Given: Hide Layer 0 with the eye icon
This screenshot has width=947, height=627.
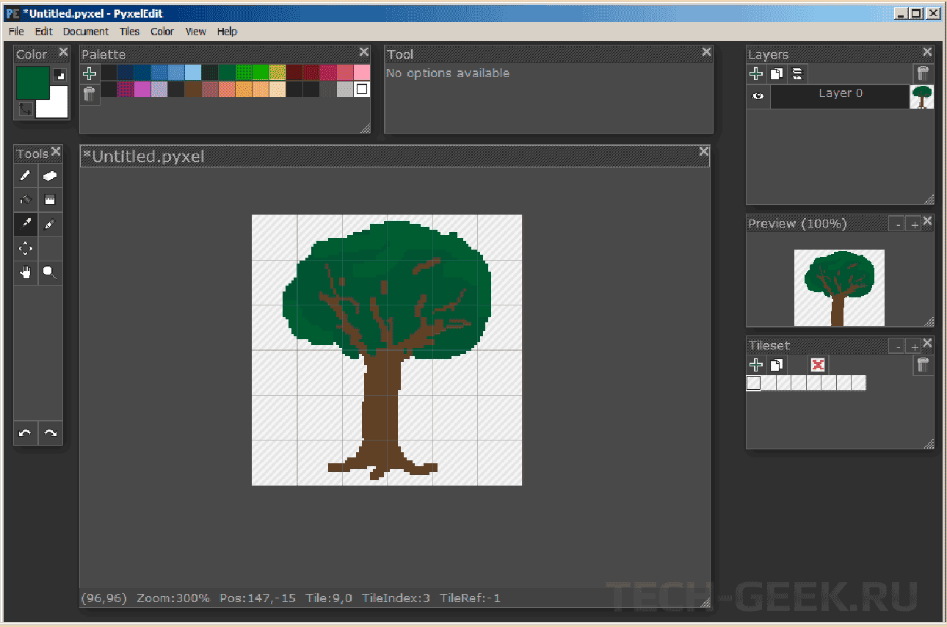Looking at the screenshot, I should click(758, 96).
